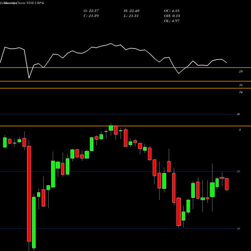Click the indicator axis label '16'
Viewport: 251px width, 251px height.
point(240,85)
